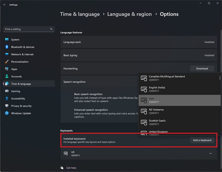Click the US QWERTY keyboard row
The height and width of the screenshot is (172, 222).
point(139,153)
